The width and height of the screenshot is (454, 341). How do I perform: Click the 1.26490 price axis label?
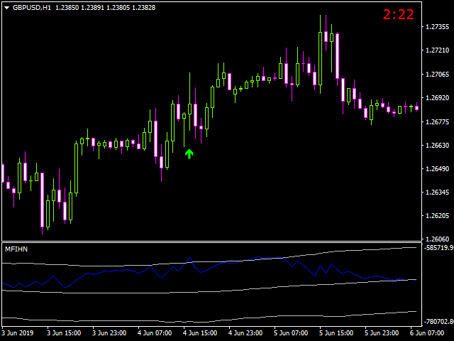(438, 169)
